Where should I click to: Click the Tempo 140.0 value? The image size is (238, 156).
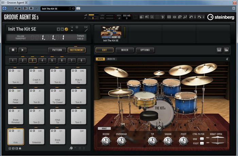(x=80, y=39)
